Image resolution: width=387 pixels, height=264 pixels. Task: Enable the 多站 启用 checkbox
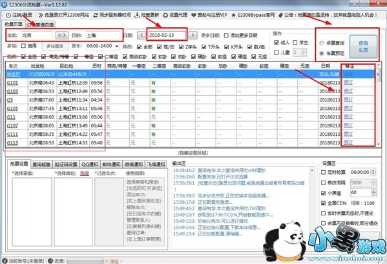[x=23, y=46]
